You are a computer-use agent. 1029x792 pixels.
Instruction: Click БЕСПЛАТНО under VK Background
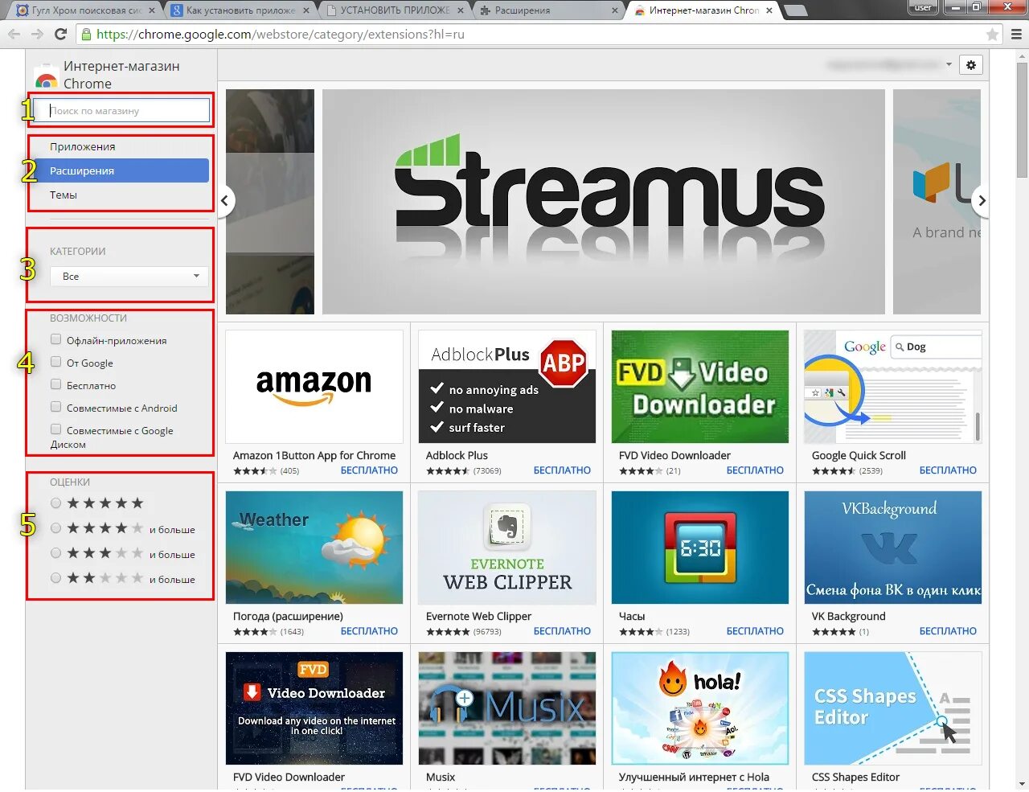click(948, 631)
